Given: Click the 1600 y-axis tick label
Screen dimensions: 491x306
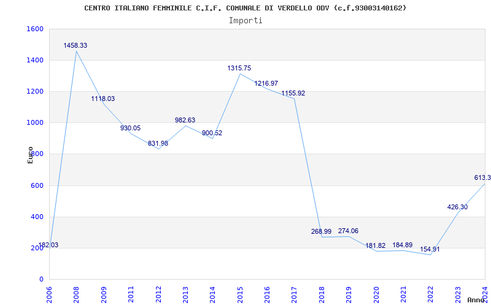Looking at the screenshot, I should coord(35,29).
